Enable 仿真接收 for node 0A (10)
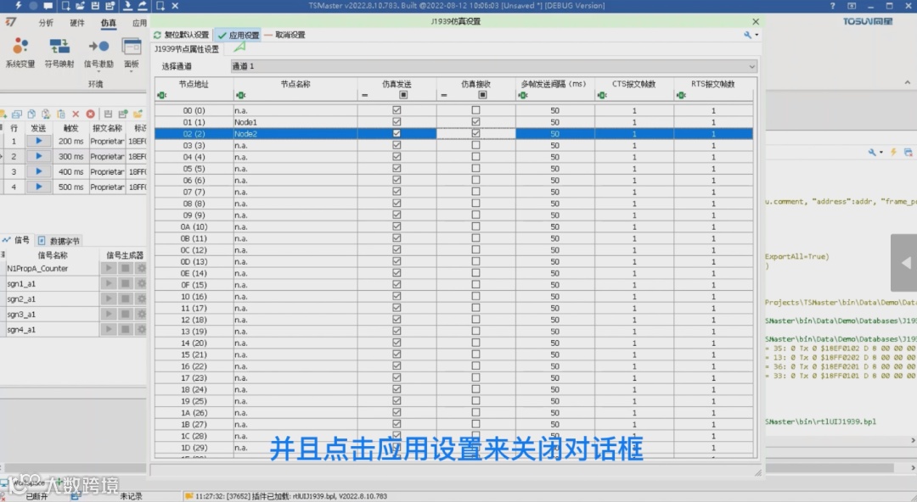 (x=475, y=226)
